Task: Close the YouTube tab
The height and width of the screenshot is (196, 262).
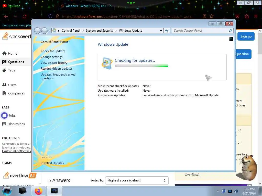Action: tap(53, 6)
